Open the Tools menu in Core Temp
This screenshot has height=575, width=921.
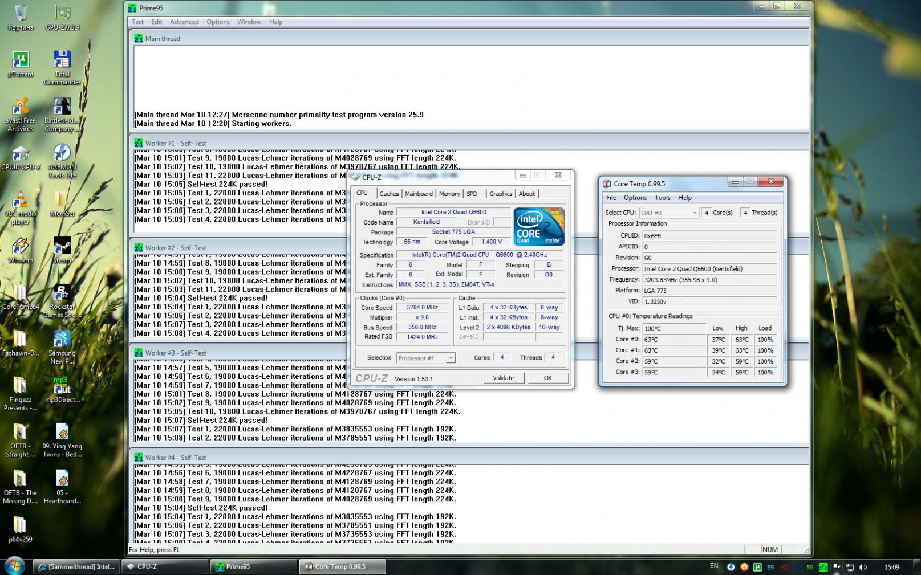point(662,198)
